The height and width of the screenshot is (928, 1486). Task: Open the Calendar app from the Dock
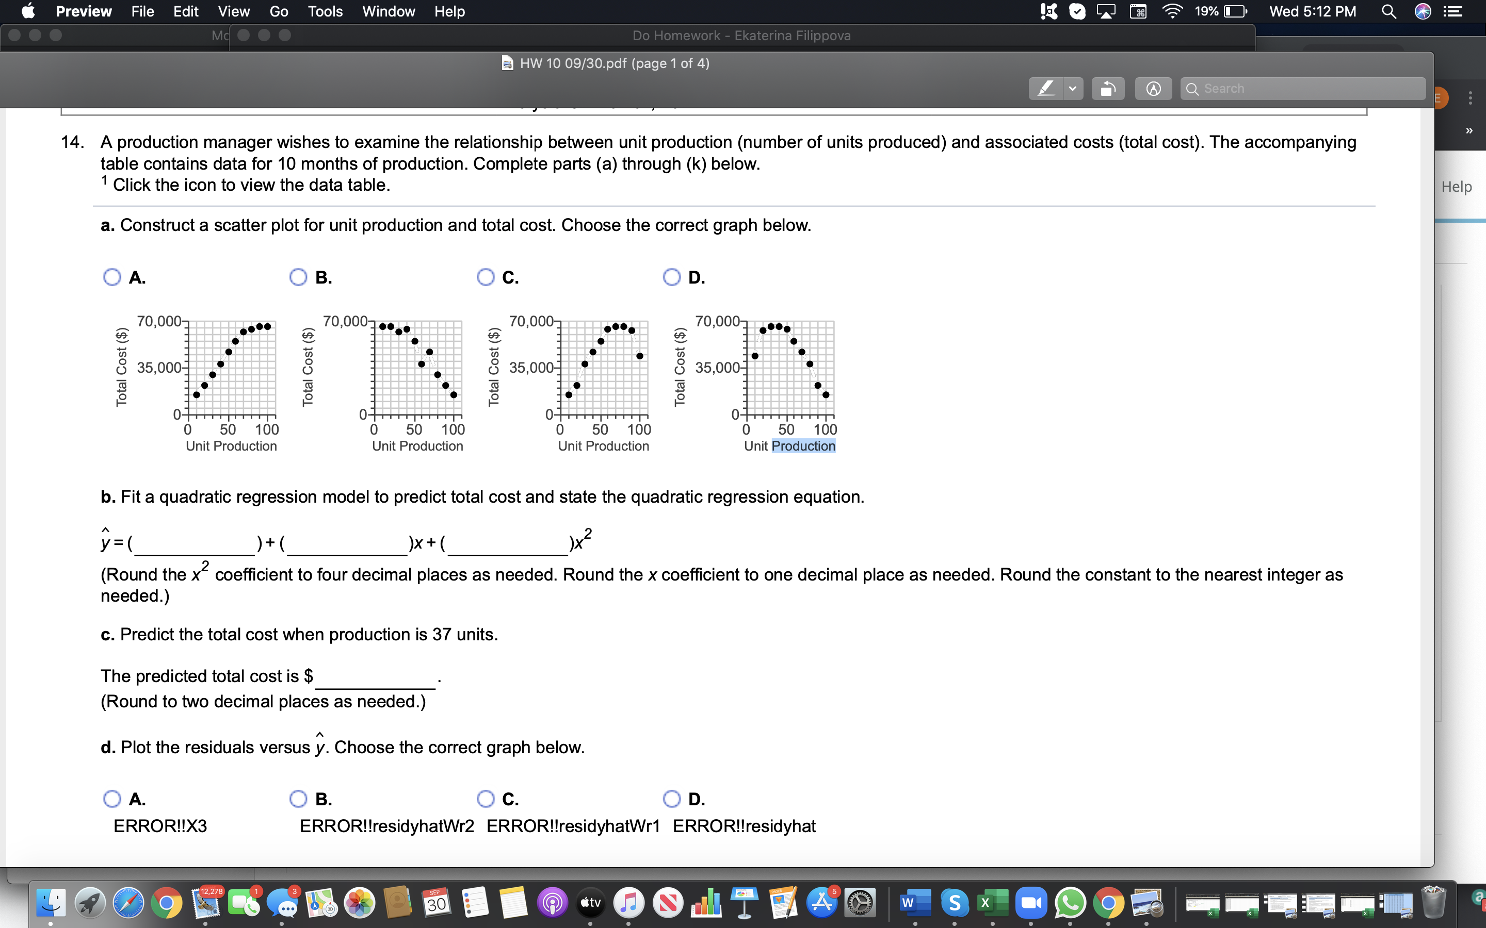(x=437, y=902)
